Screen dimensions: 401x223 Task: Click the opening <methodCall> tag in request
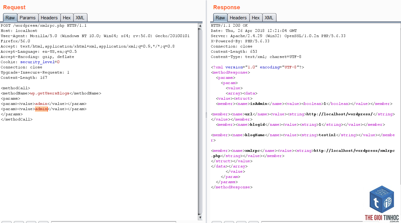point(15,88)
